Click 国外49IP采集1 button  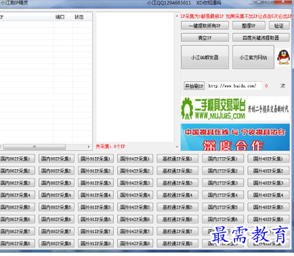pyautogui.click(x=268, y=158)
